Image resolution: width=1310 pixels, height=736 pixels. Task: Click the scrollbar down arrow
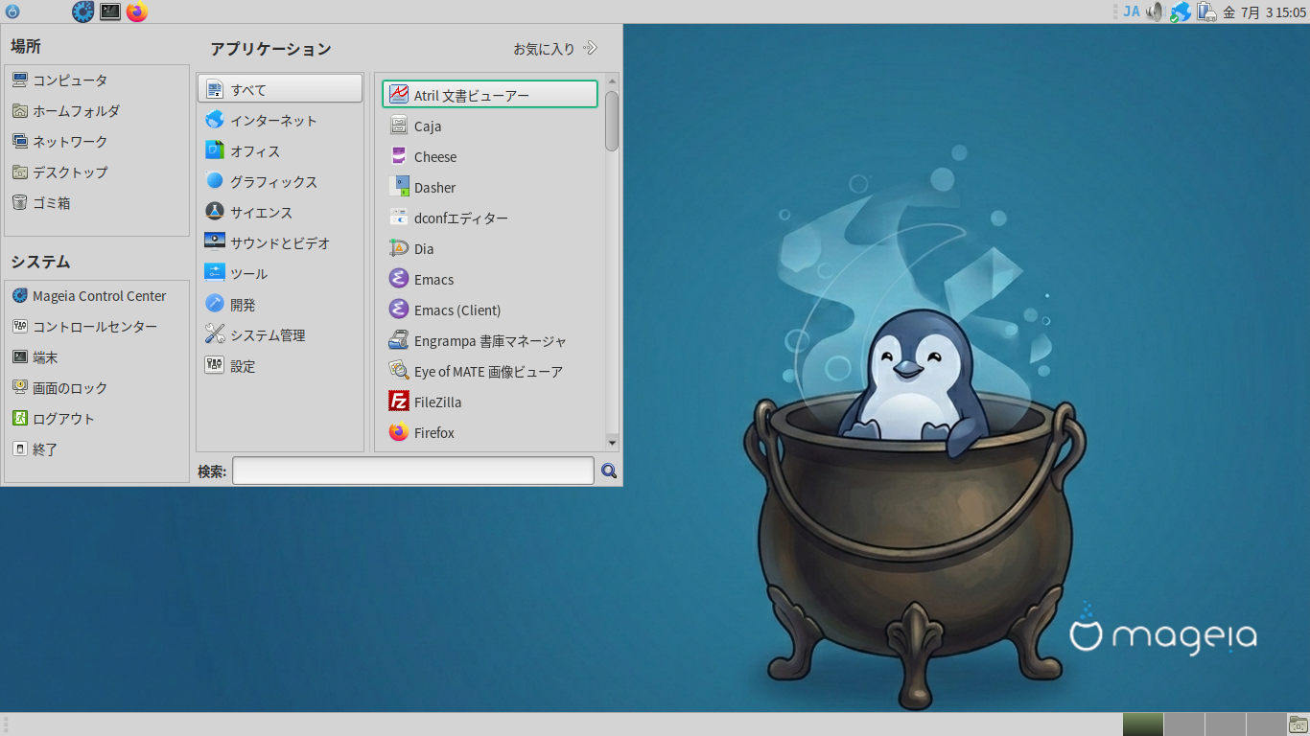[x=612, y=442]
